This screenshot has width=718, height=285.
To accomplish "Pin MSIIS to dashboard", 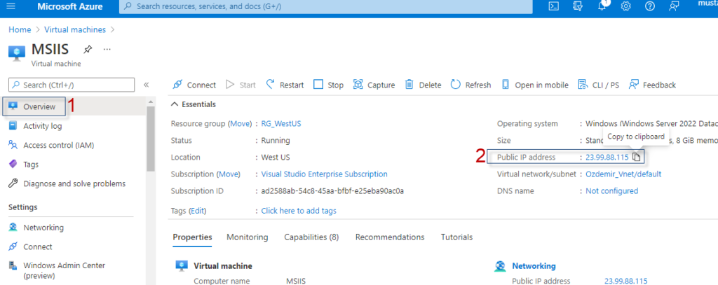I will coord(88,49).
